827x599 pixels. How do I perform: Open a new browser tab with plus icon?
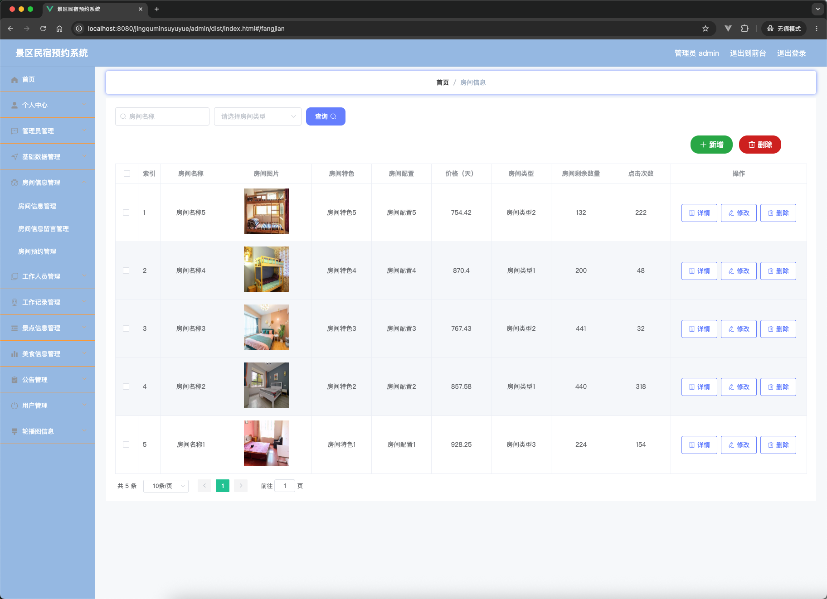coord(157,9)
